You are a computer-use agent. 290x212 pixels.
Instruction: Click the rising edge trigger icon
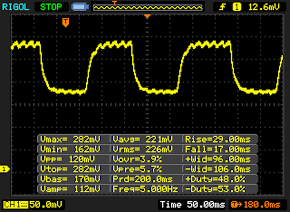222,7
